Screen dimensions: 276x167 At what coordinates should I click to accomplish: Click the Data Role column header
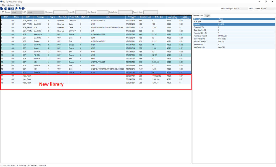63,17
